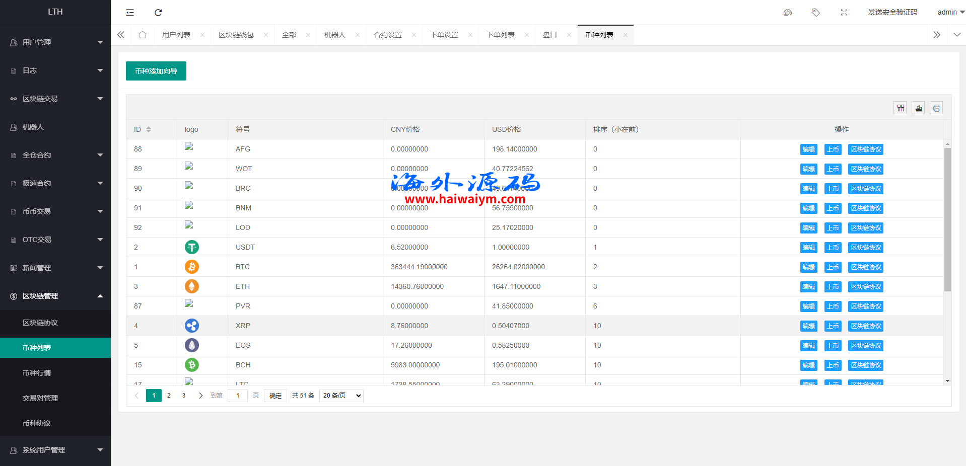Click 编辑 button for the BTC row

tap(808, 267)
